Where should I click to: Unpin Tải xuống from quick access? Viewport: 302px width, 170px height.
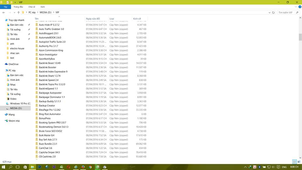(29, 30)
